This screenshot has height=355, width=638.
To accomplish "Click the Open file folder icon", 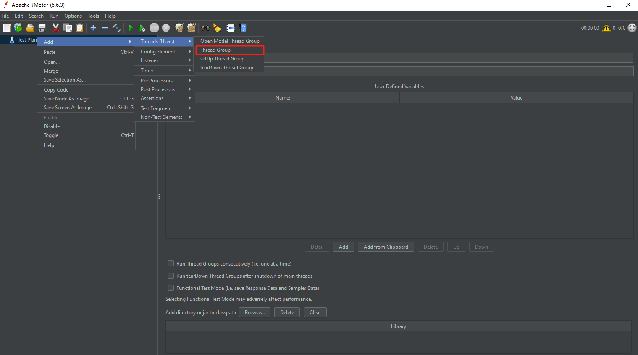I will pyautogui.click(x=30, y=28).
